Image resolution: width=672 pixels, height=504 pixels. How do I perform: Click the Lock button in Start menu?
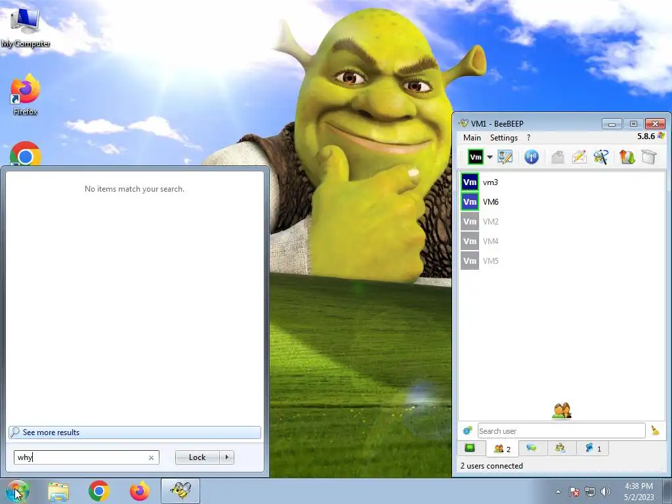(197, 457)
